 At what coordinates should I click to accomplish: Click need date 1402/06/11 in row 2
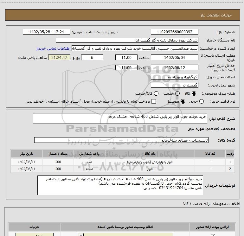[27, 169]
